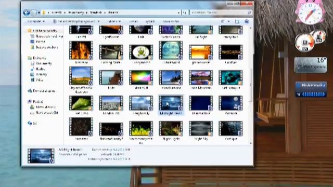333x187 pixels.
Task: Select Počítač (Computer) in the sidebar
Action: [35, 102]
